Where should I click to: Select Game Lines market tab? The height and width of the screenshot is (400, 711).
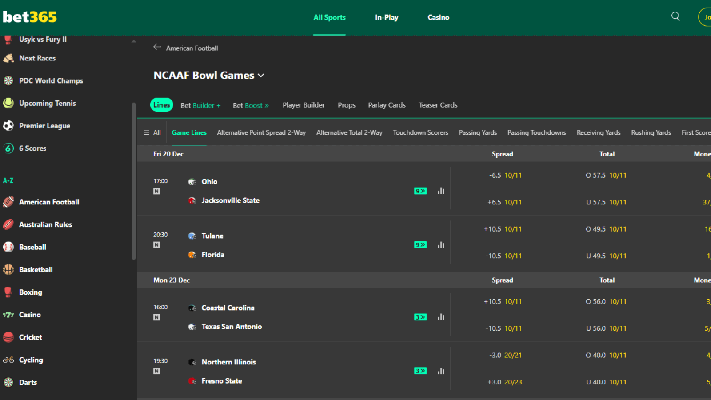(x=189, y=132)
